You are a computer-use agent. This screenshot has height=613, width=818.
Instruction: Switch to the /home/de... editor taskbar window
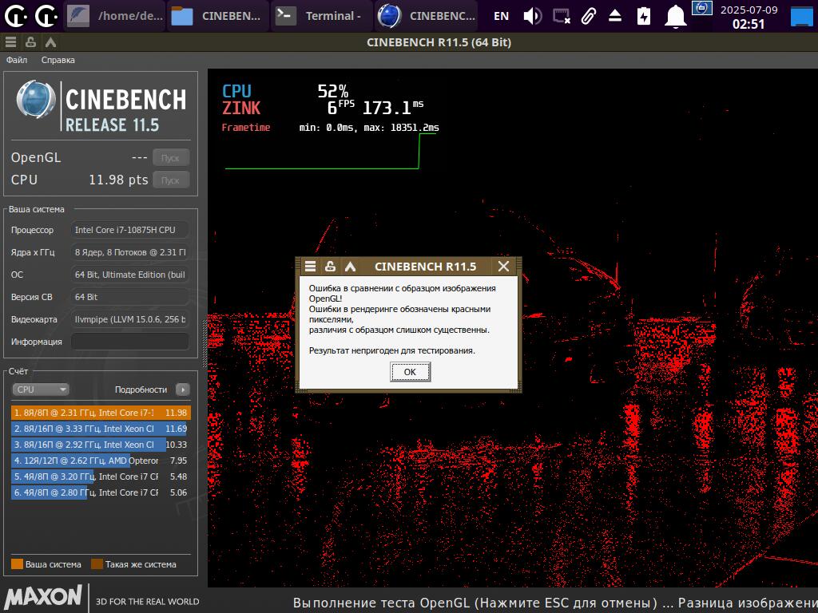pos(115,16)
